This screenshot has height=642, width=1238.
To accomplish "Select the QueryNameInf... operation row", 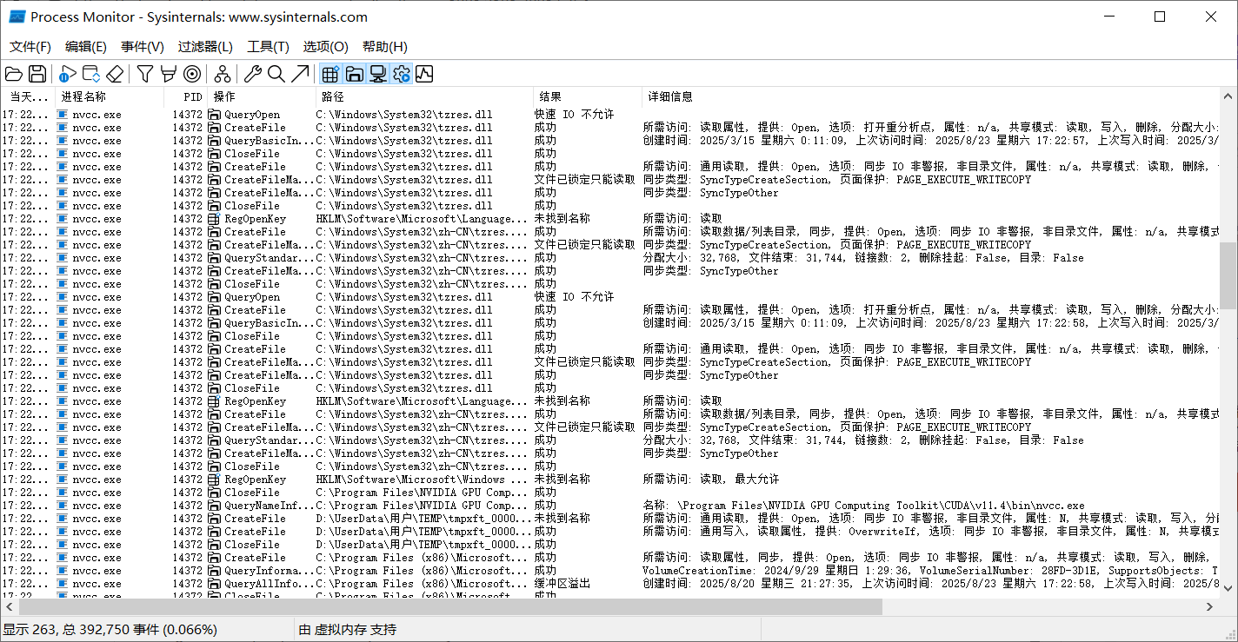I will tap(610, 506).
